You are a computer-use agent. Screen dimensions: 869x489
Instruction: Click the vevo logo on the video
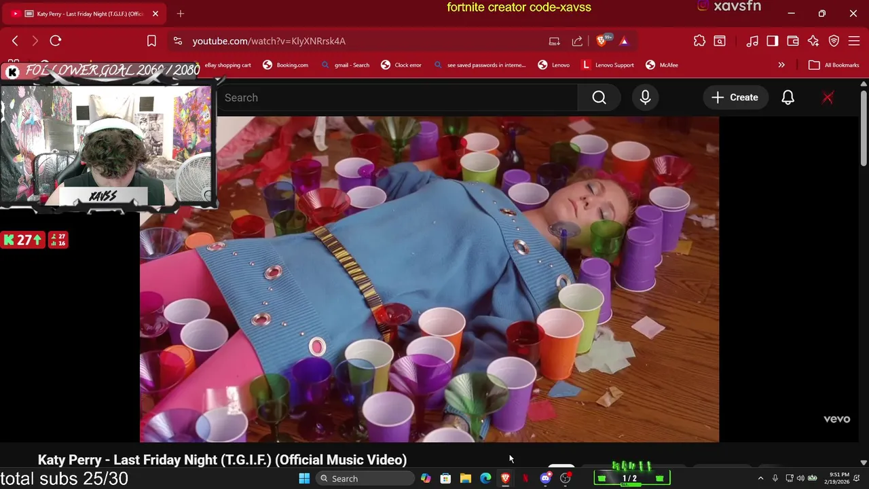point(836,419)
